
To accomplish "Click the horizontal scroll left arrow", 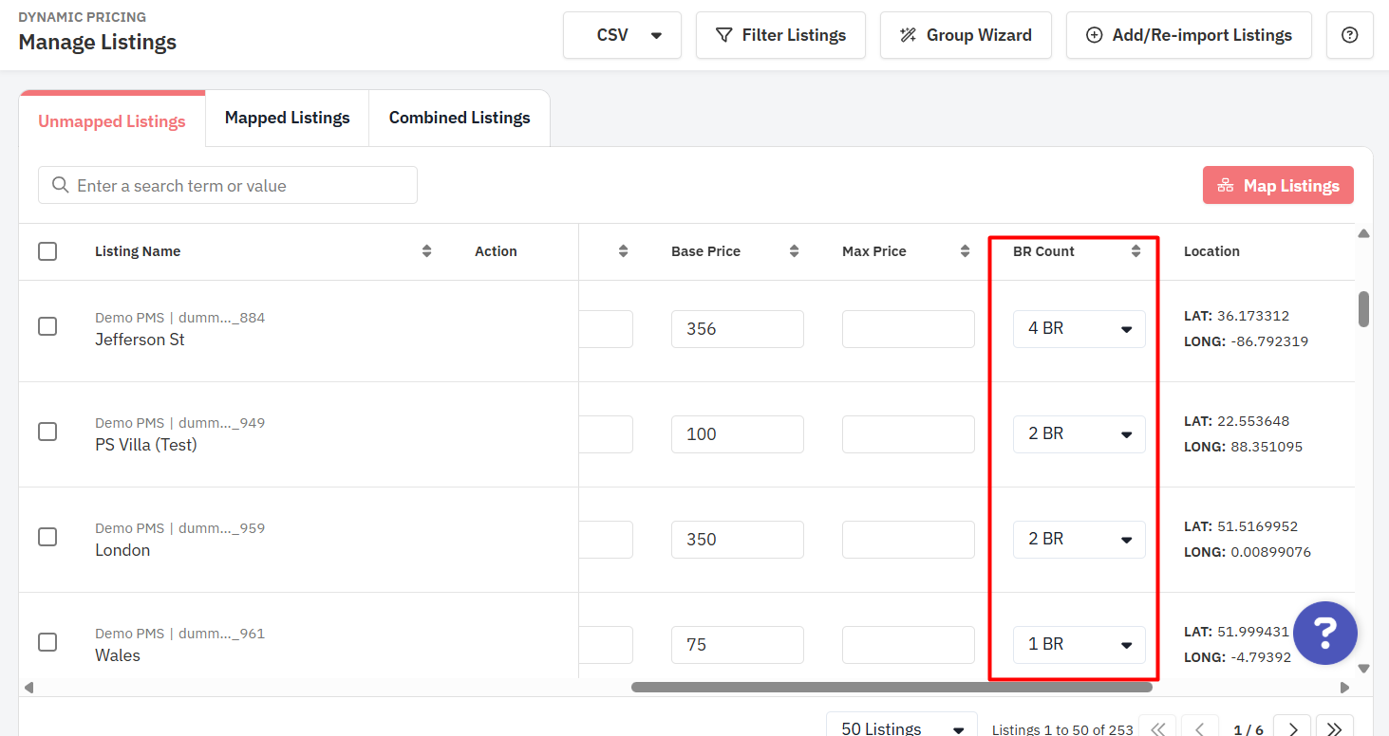I will pyautogui.click(x=28, y=687).
